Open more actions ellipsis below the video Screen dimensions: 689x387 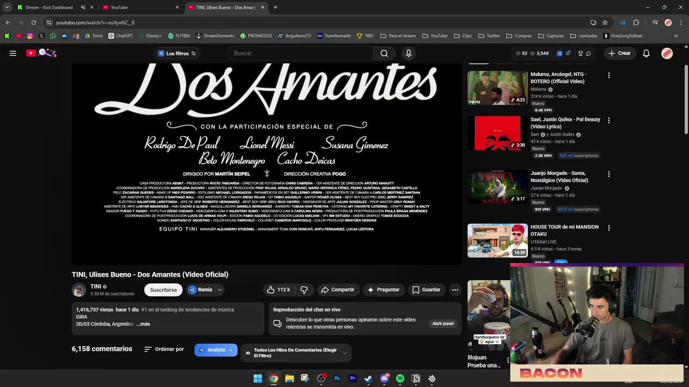(x=455, y=290)
